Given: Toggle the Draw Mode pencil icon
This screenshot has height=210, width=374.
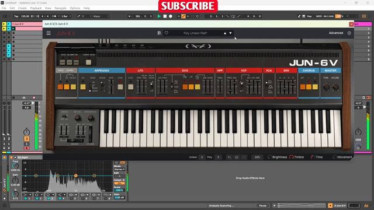Looking at the screenshot, I should point(299,16).
